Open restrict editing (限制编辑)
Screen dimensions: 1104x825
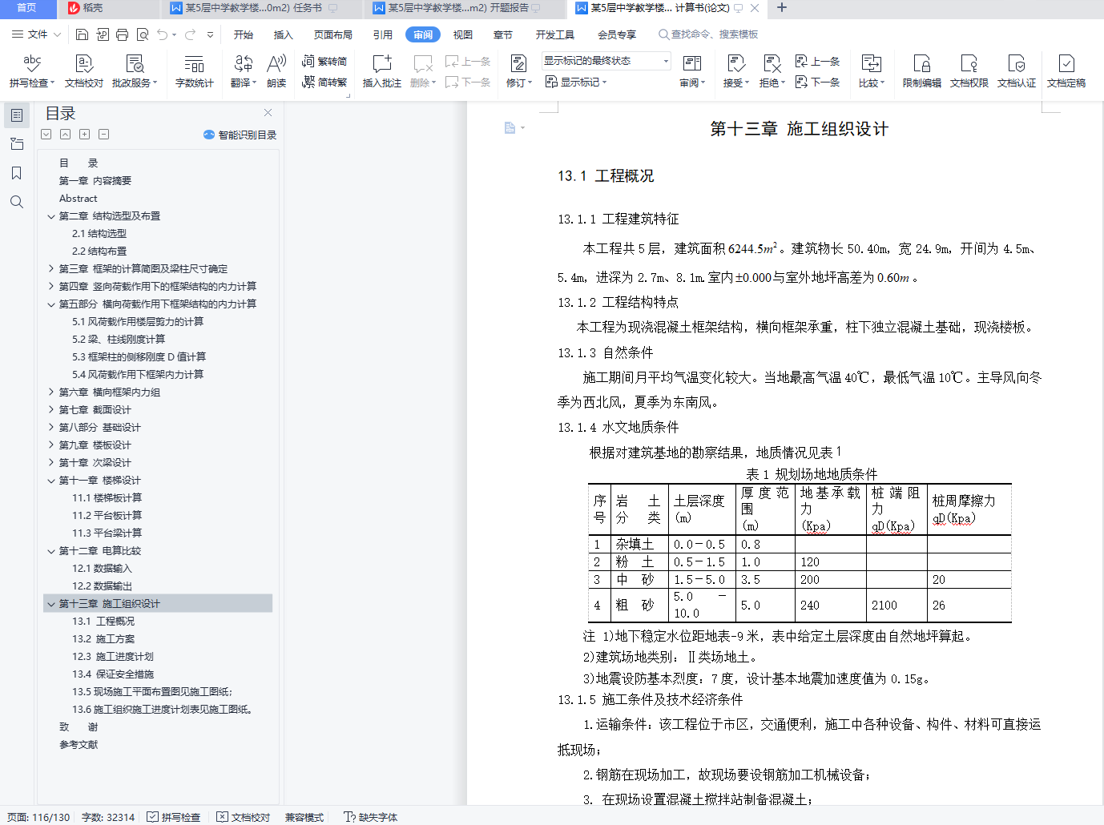922,70
